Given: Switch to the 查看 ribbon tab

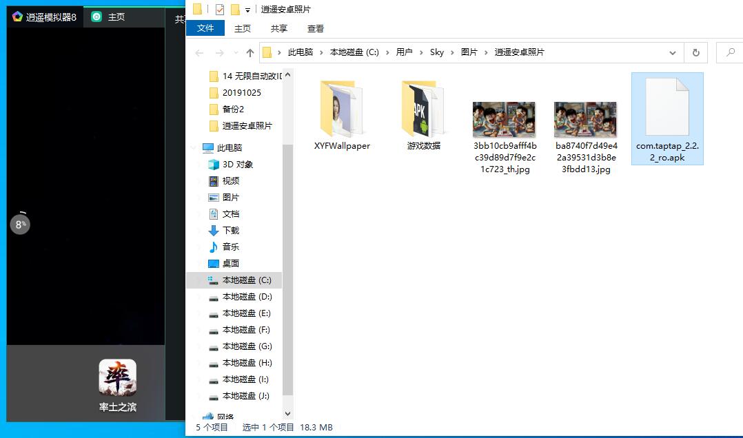Looking at the screenshot, I should [316, 28].
